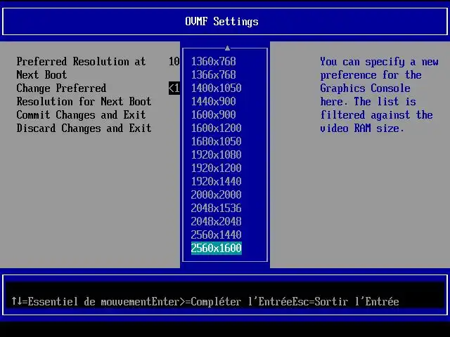Select Change Preferred Resolution for Next Boot
Screen dimensions: 450x337
click(x=84, y=95)
